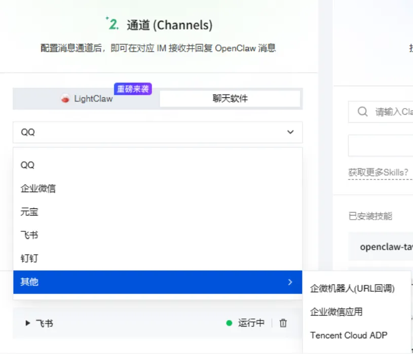Click the LightClaw red logo icon
This screenshot has height=354, width=413.
pos(65,98)
